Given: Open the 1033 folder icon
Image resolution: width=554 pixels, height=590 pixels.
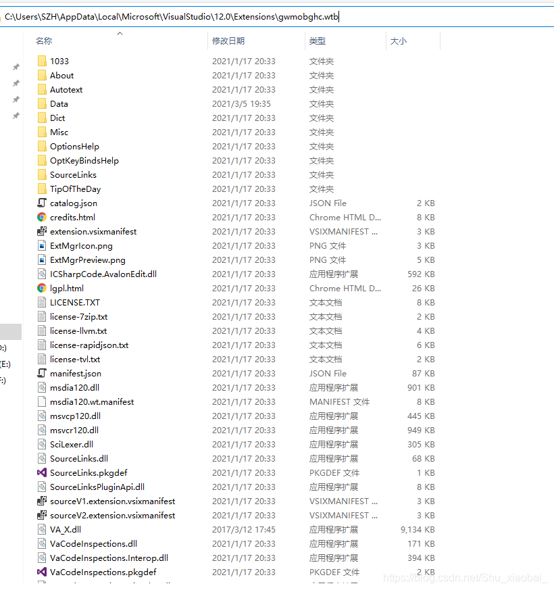Looking at the screenshot, I should 42,61.
